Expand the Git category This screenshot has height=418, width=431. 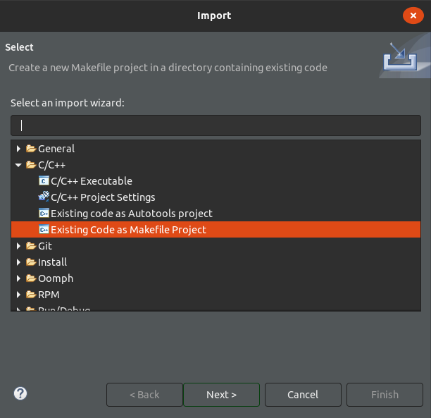(x=19, y=246)
